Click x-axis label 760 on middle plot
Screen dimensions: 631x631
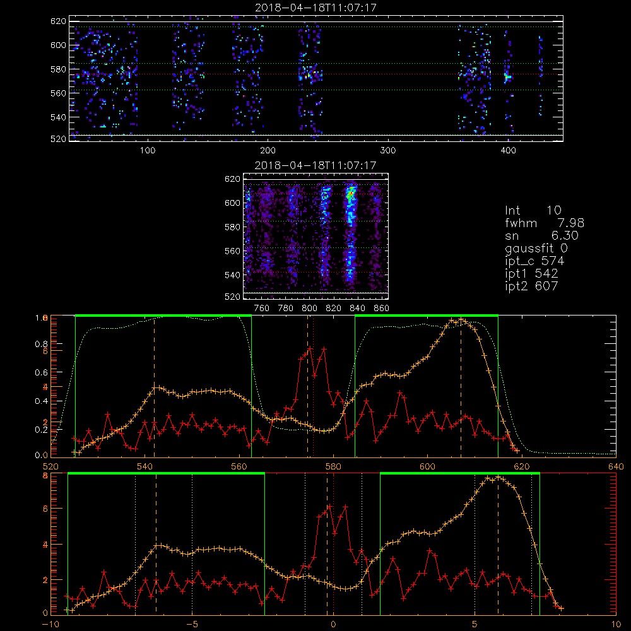262,309
